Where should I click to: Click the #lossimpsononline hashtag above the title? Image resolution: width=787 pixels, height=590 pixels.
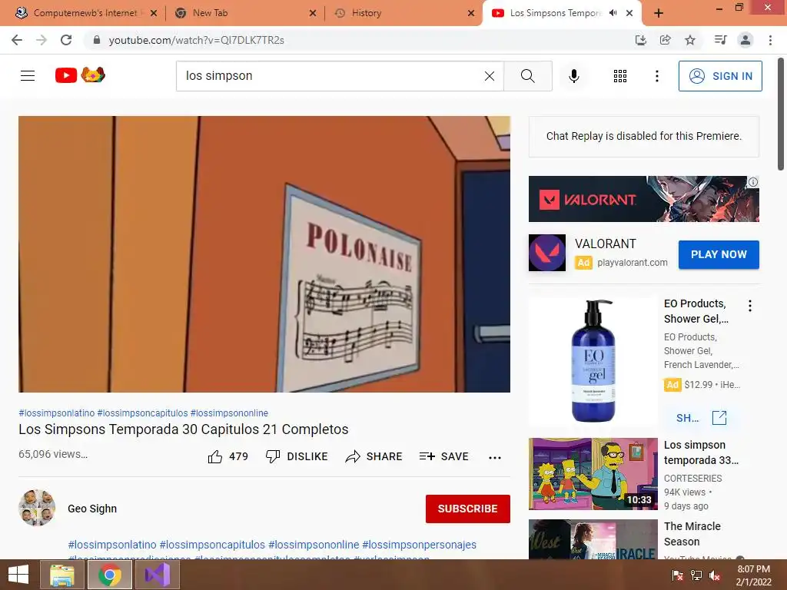tap(229, 413)
